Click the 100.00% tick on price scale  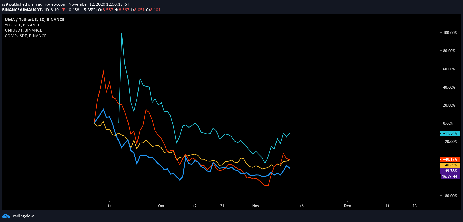click(450, 33)
